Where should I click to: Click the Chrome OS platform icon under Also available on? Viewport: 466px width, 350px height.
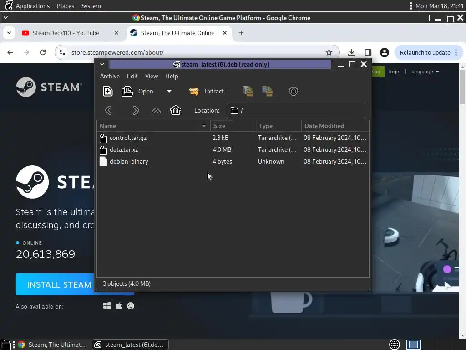click(131, 306)
